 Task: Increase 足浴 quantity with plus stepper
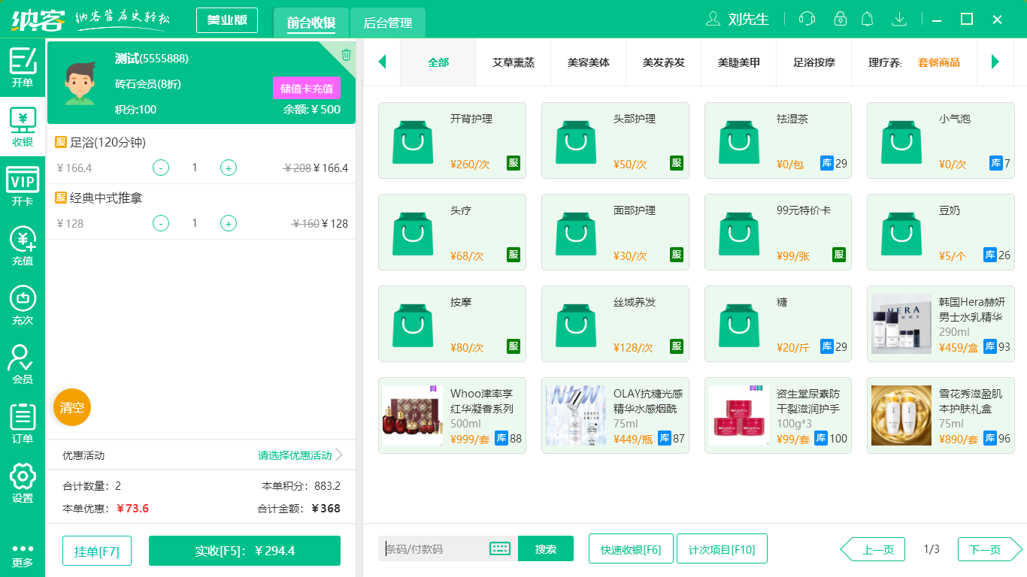(228, 168)
